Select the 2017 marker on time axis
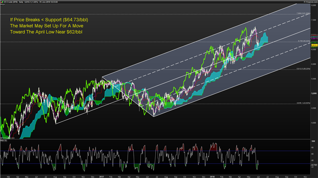Viewport: 318px width, 178px height. (101, 177)
